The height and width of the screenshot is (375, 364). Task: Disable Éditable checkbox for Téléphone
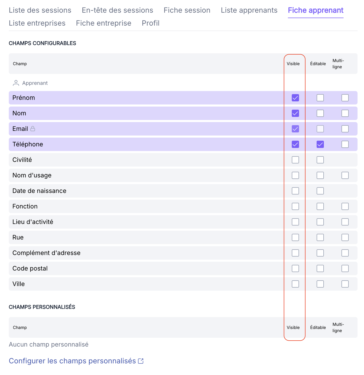[x=320, y=144]
